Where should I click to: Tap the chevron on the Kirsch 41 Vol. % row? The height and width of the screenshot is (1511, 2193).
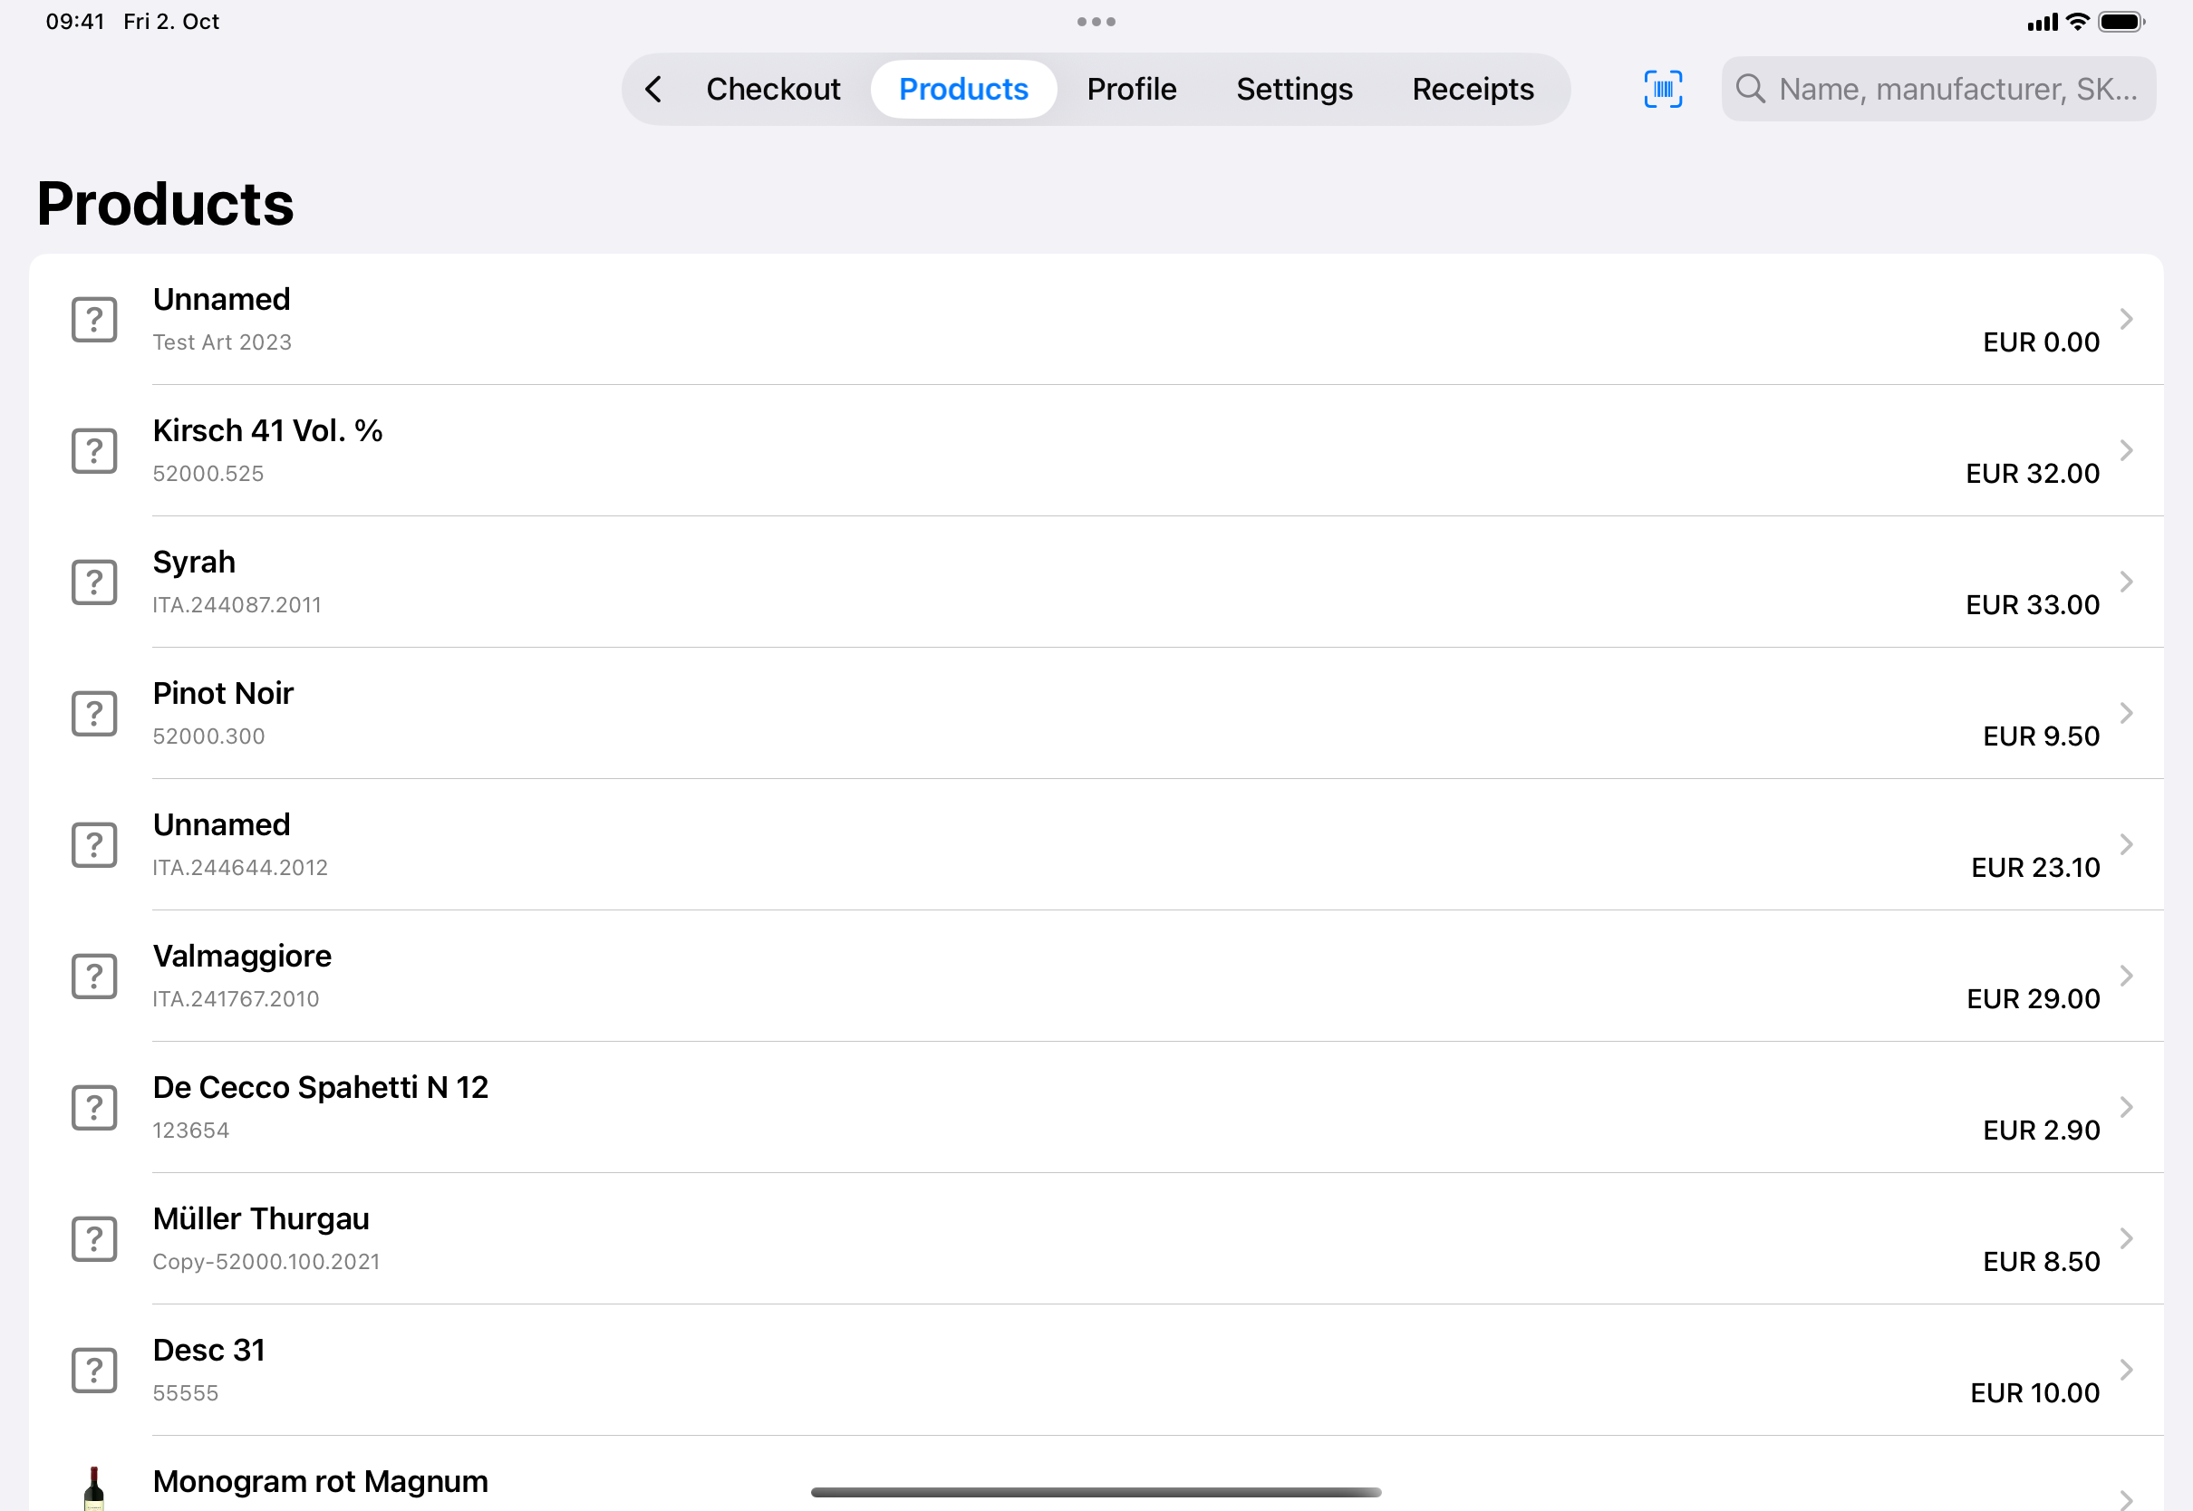click(x=2127, y=450)
